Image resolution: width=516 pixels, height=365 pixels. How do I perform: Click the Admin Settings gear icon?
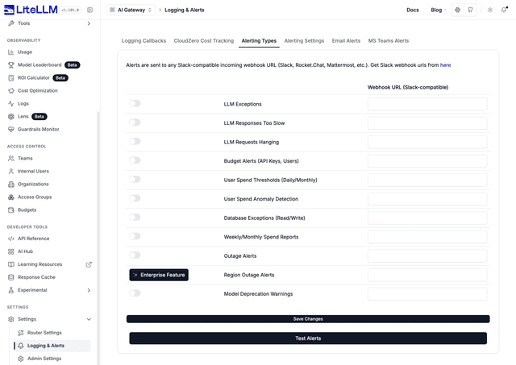click(x=21, y=359)
